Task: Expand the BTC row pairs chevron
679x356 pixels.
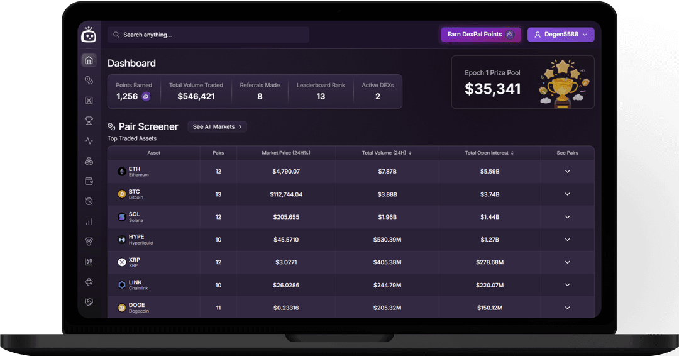Action: (567, 194)
